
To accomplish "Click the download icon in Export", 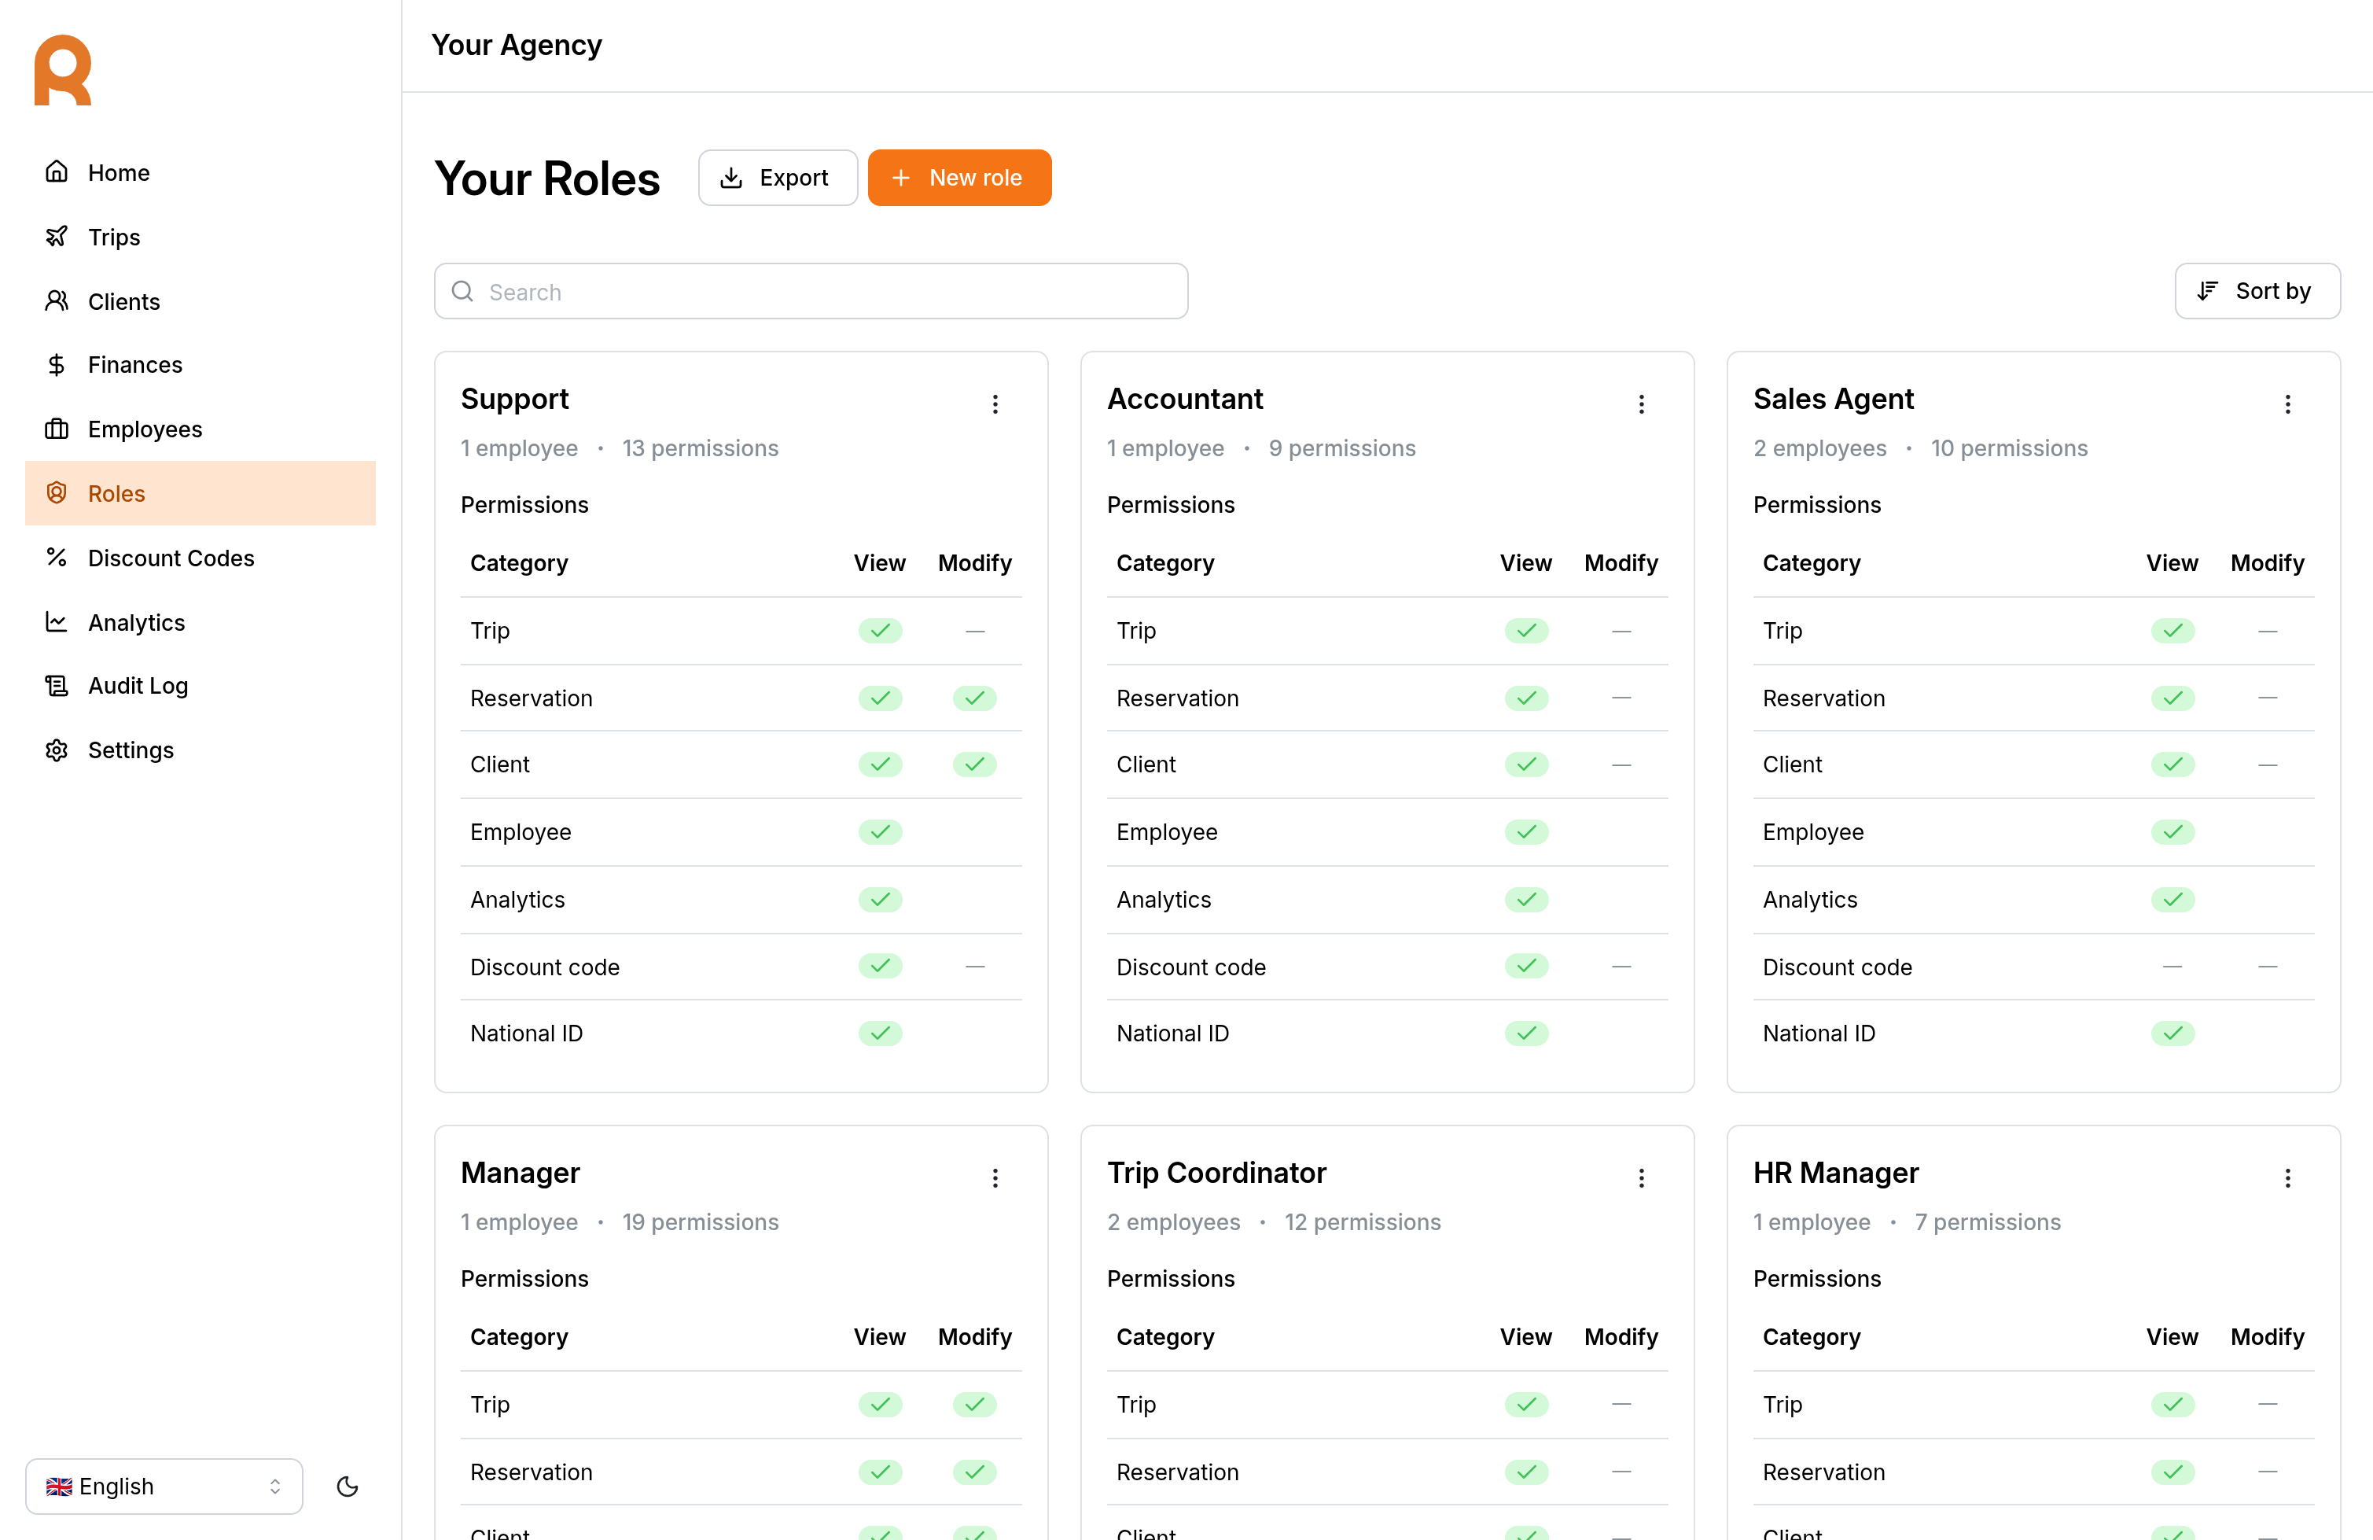I will coord(730,178).
